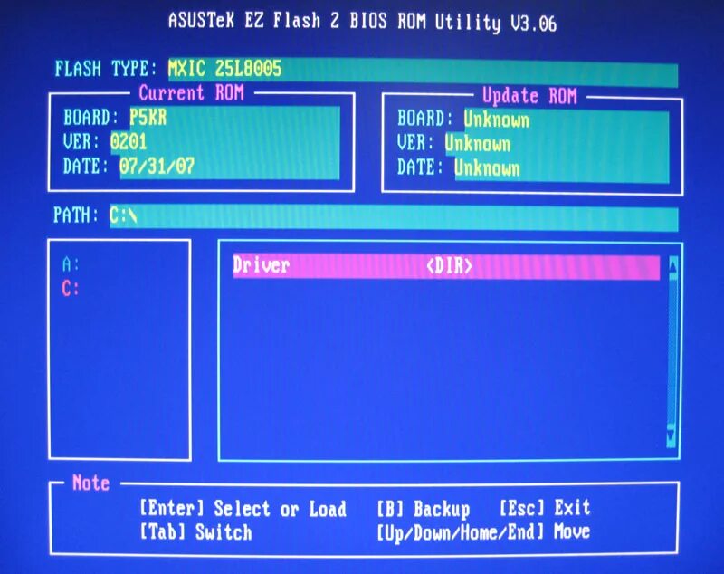
Task: Click the [Esc] Exit hint
Action: [545, 508]
